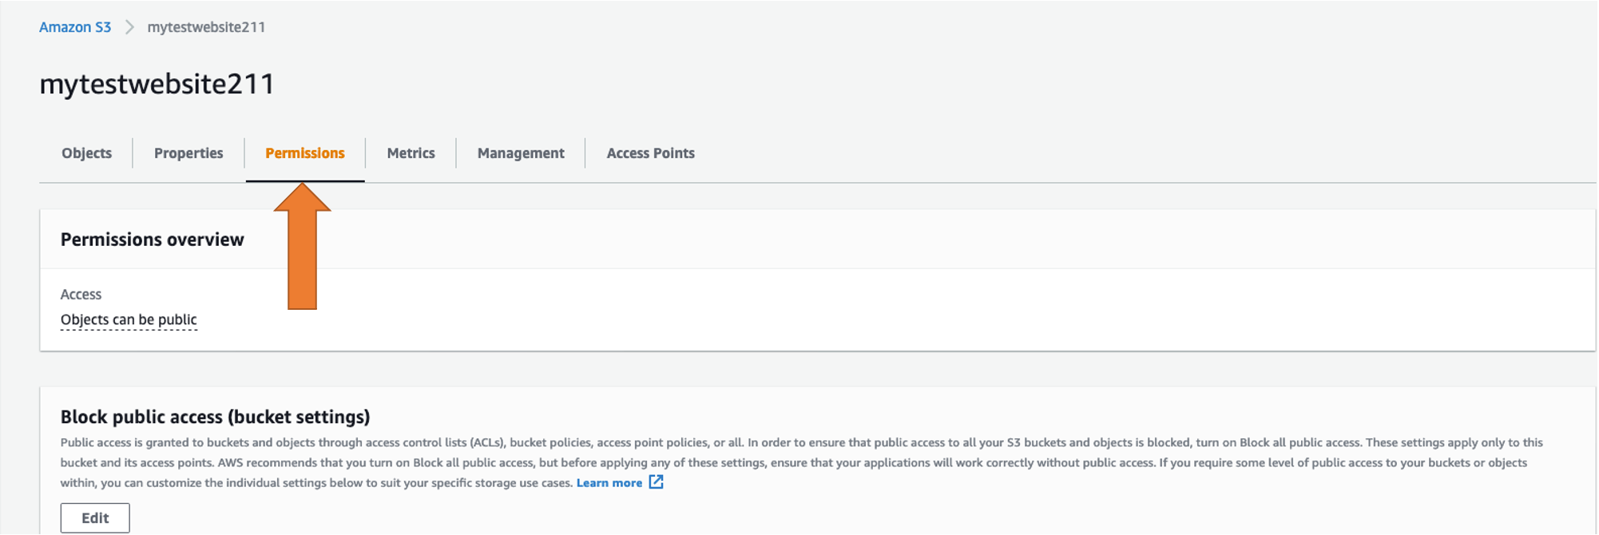
Task: Open the Amazon S3 breadcrumb link
Action: [75, 27]
